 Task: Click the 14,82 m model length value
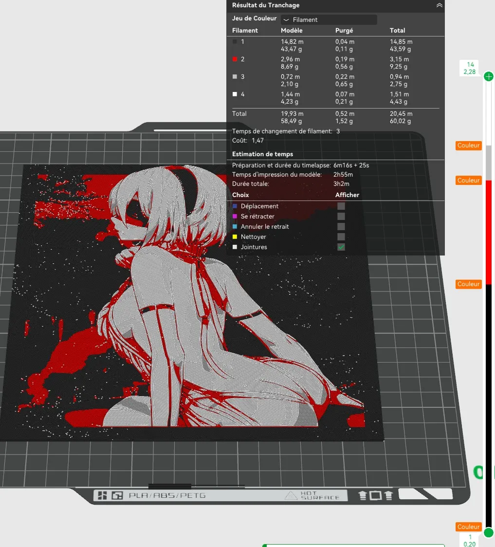point(293,41)
